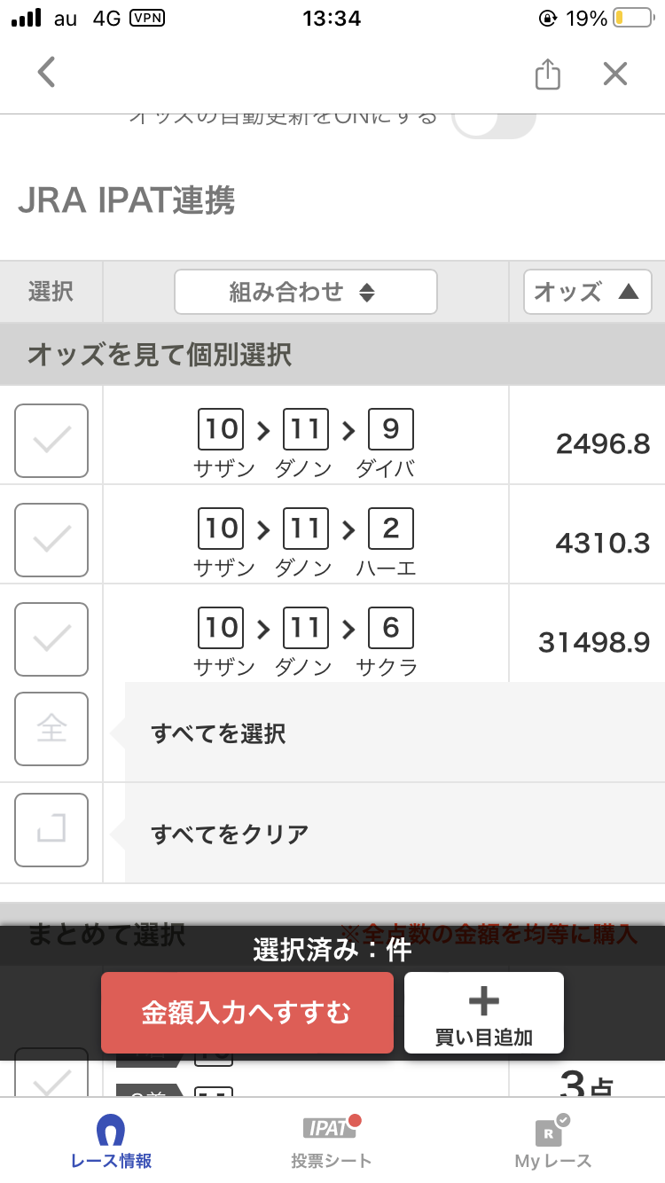665x1183 pixels.
Task: Select すべてをクリア option
Action: click(231, 834)
